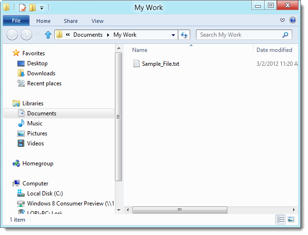Screen dimensions: 308x235
Task: Click the Music note icon
Action: [x=21, y=123]
